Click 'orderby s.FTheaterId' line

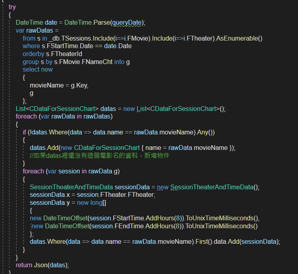coord(52,54)
